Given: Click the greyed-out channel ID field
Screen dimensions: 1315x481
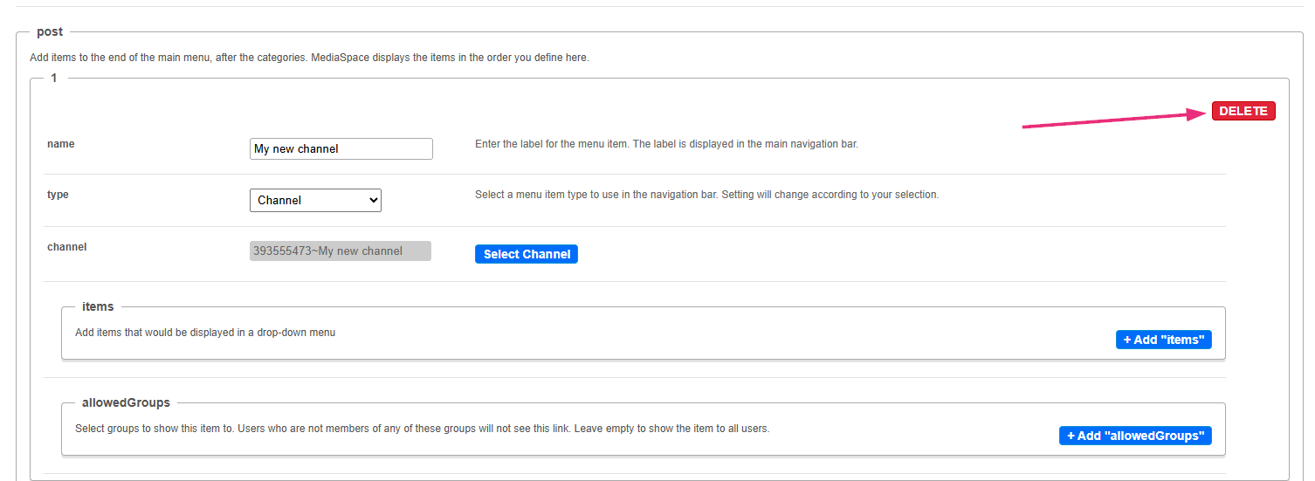Looking at the screenshot, I should (340, 251).
